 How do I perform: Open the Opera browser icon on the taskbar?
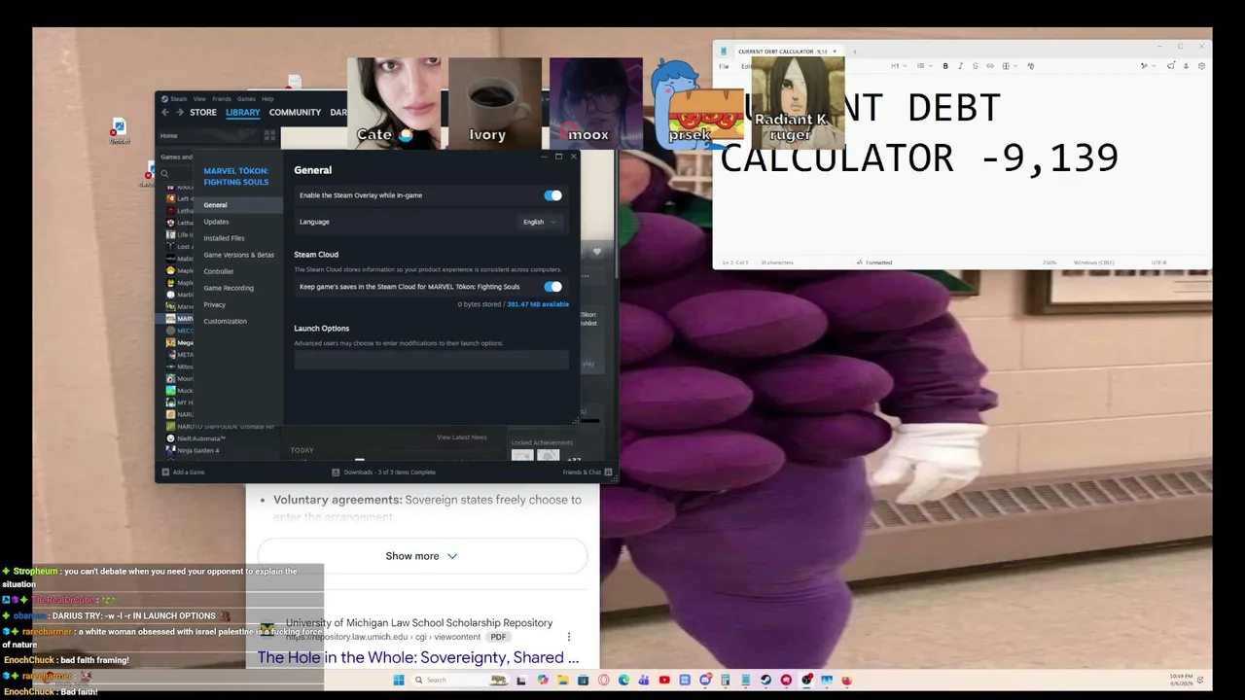pos(604,681)
